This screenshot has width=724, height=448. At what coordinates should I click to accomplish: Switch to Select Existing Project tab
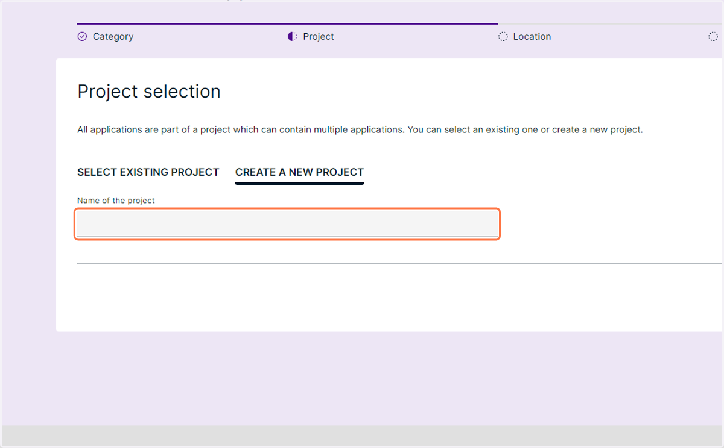(148, 172)
